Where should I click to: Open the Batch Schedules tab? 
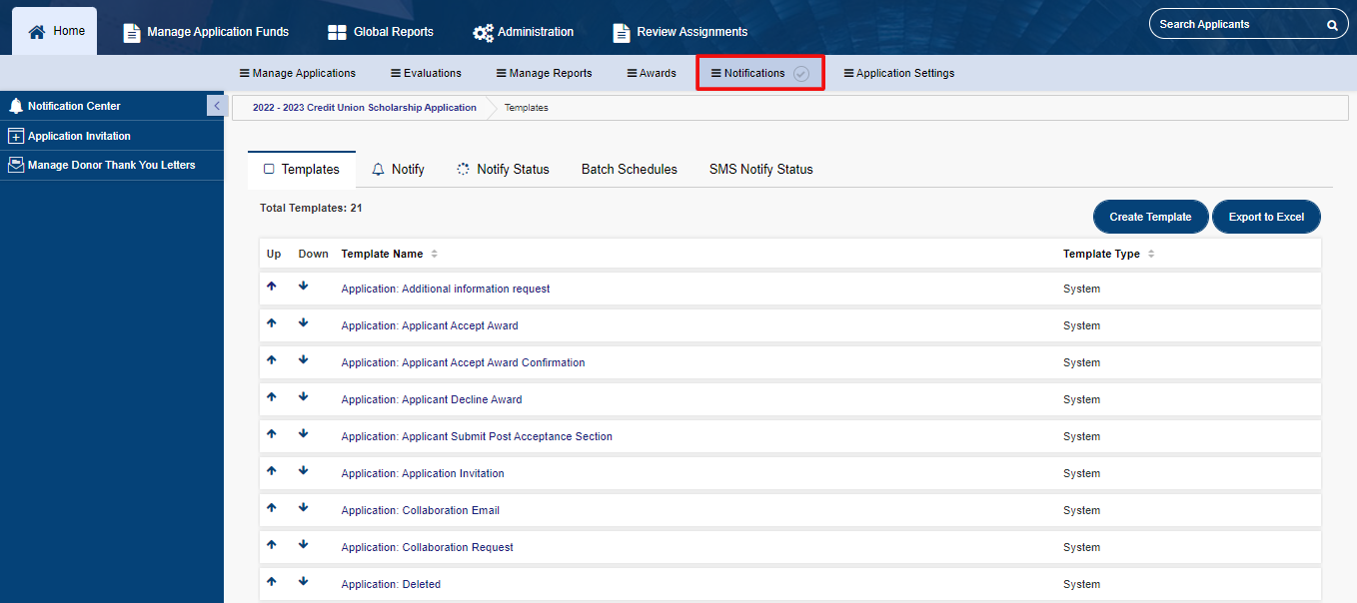630,170
